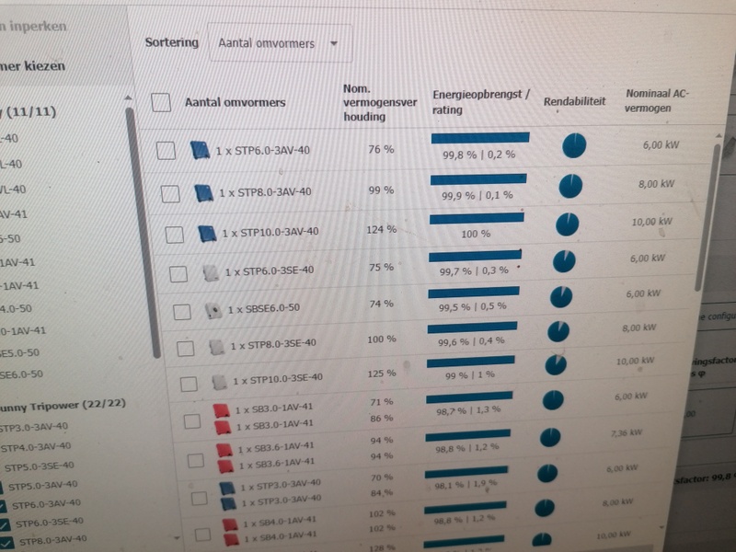Check the box for the SB4.0-1AV-41 pair
Viewport: 736px width, 552px height.
[x=202, y=535]
